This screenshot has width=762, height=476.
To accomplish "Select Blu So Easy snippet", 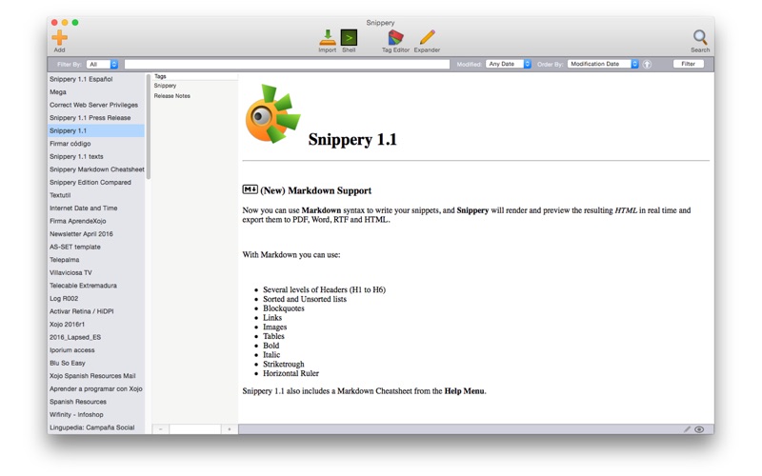I will (96, 364).
